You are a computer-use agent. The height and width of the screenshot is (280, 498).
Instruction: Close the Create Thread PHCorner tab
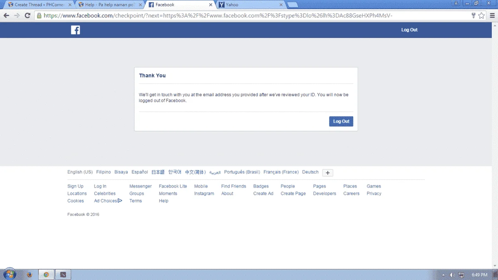70,5
